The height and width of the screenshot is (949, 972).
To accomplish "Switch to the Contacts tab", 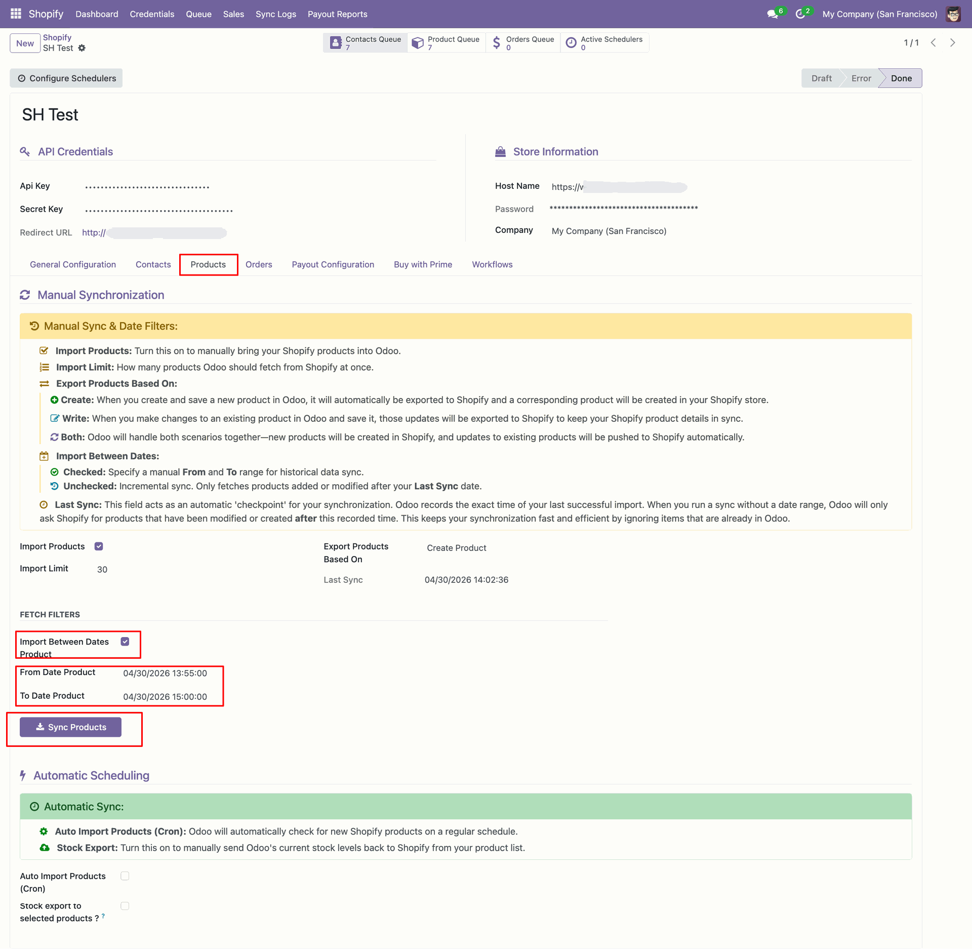I will (x=153, y=264).
